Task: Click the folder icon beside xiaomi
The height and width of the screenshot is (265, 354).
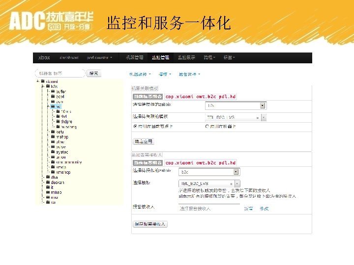Action: click(x=43, y=81)
